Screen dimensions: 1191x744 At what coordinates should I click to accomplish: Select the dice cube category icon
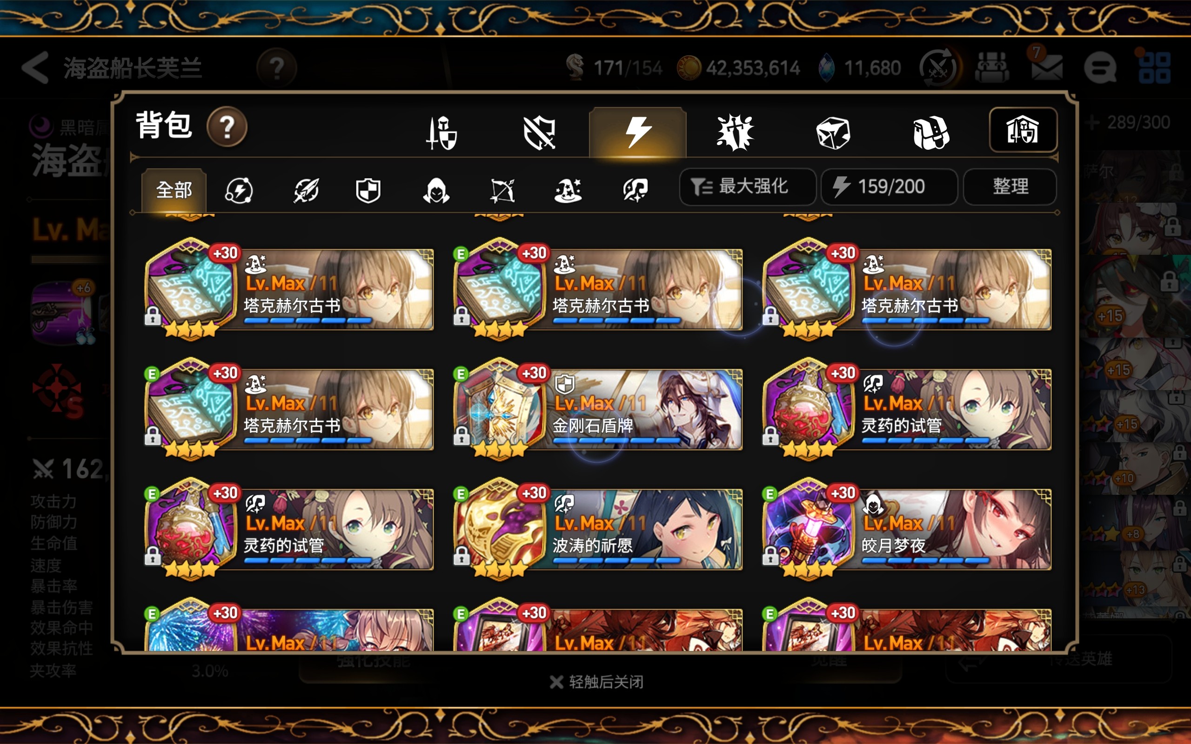coord(833,133)
